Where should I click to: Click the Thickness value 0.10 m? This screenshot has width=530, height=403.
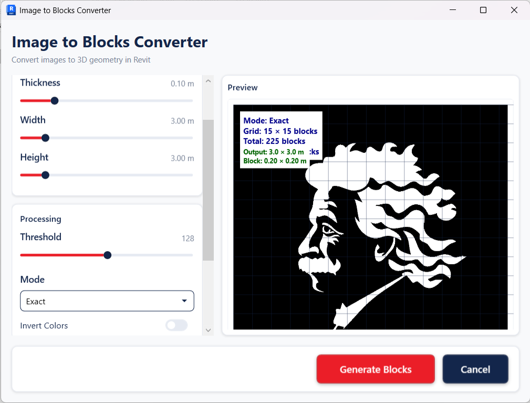(182, 84)
